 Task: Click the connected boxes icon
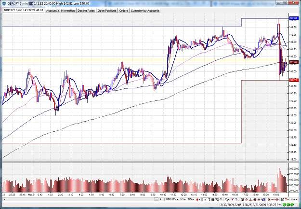237,199
